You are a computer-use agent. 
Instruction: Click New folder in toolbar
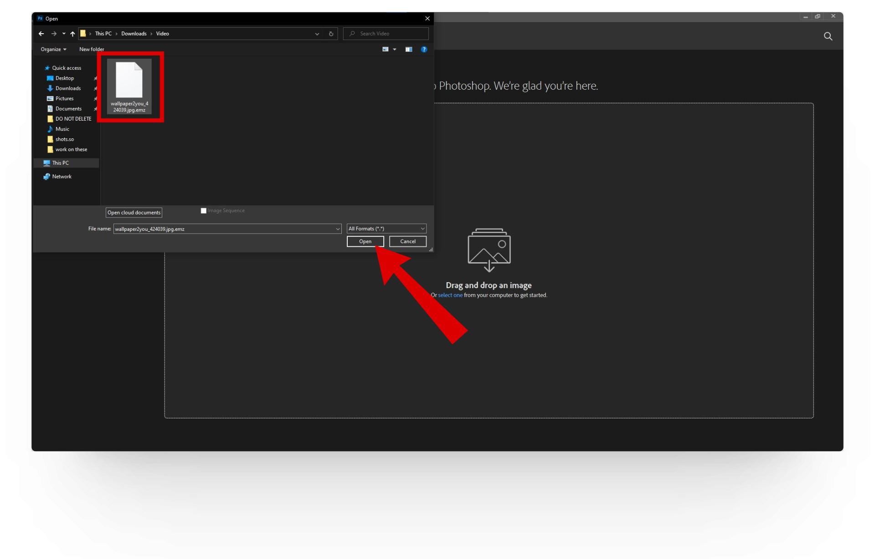pyautogui.click(x=92, y=49)
